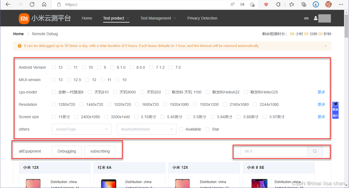Open the Home nav item
Screen dimensions: 349x188
click(x=87, y=18)
